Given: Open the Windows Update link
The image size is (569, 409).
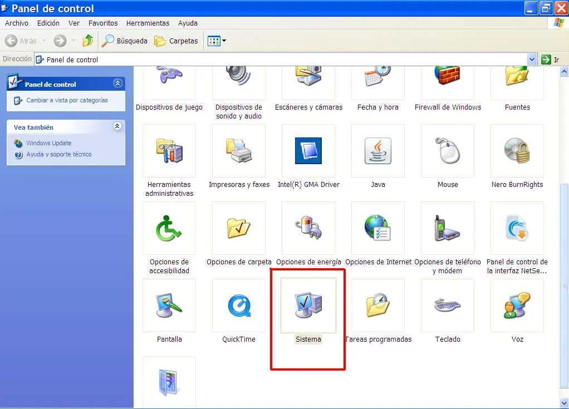Looking at the screenshot, I should click(x=48, y=143).
